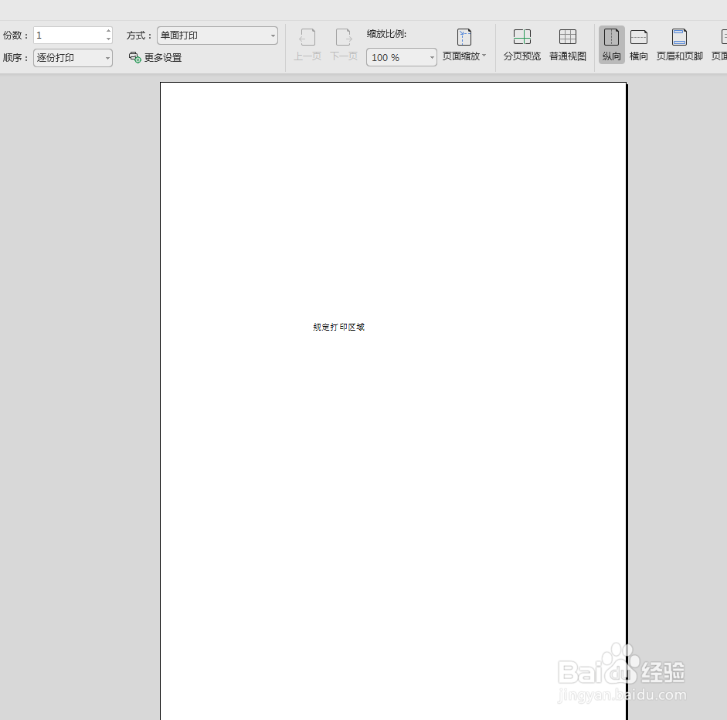
Task: Decrease copies with the down stepper arrow
Action: click(x=108, y=39)
